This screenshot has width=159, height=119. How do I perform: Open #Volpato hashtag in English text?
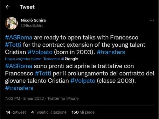(40, 52)
